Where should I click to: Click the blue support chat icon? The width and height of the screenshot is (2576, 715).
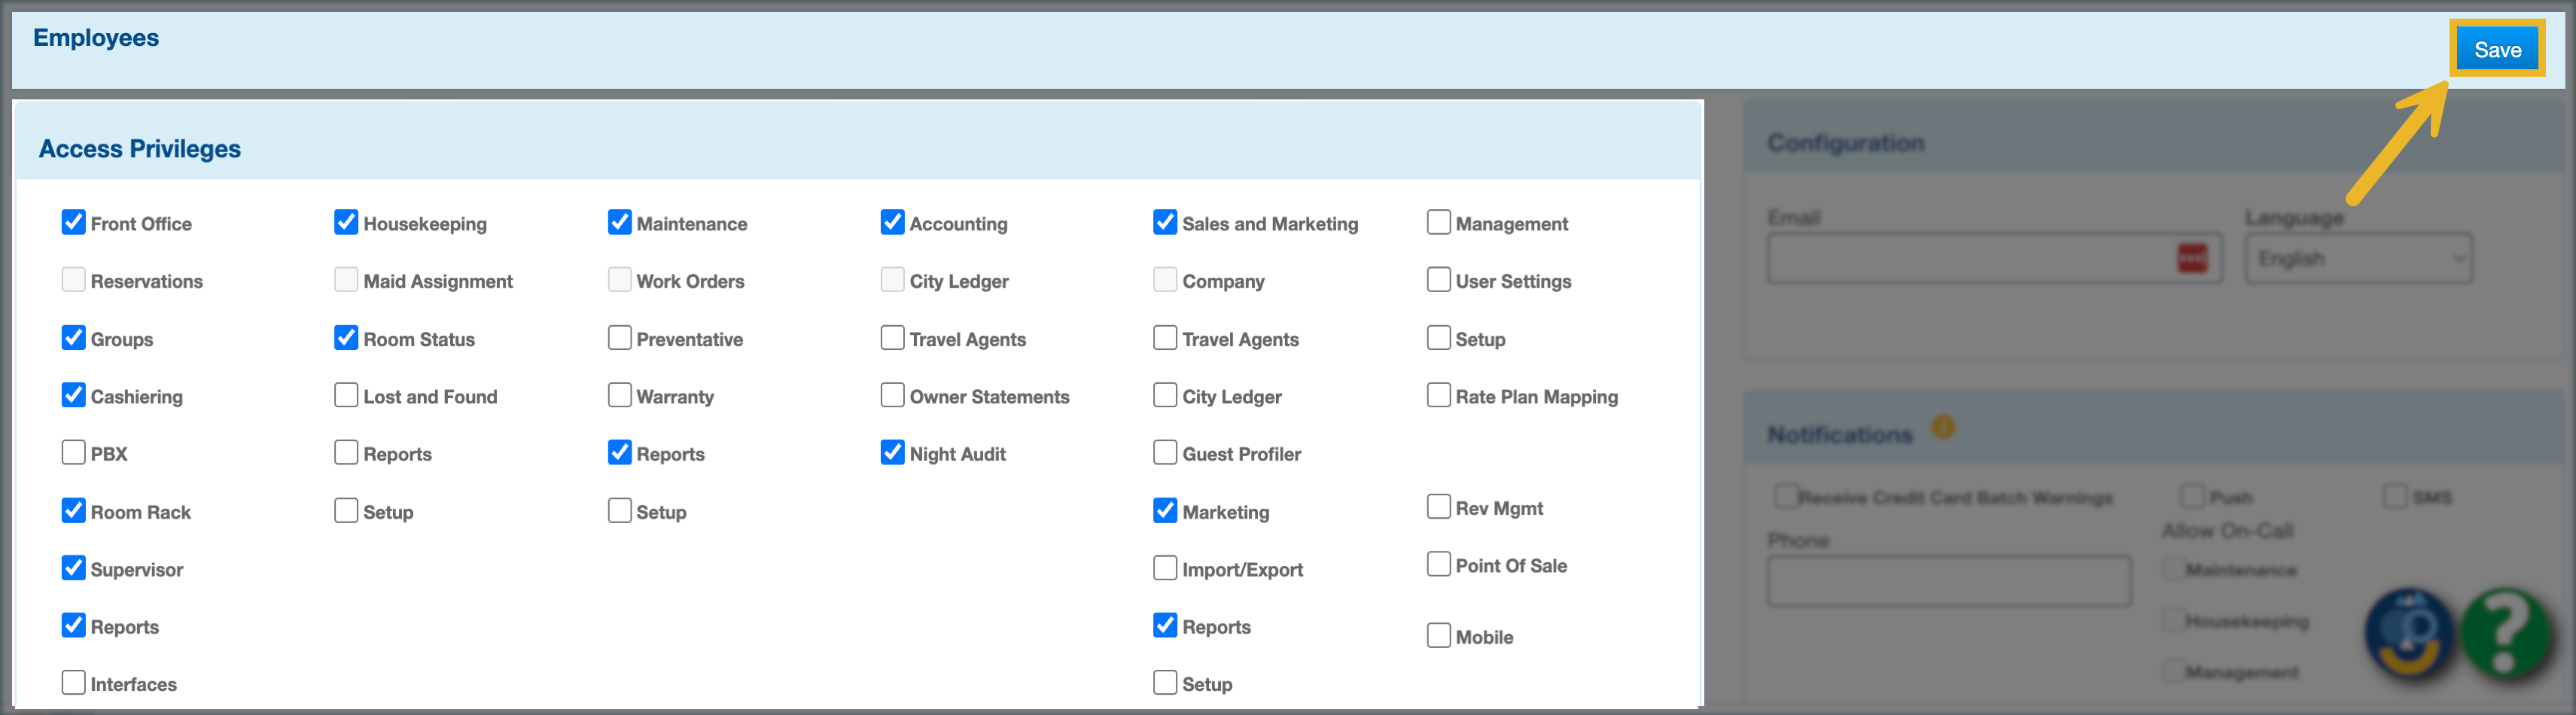pos(2410,634)
